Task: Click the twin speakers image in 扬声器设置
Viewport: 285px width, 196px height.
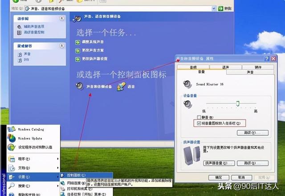Action: click(x=192, y=156)
